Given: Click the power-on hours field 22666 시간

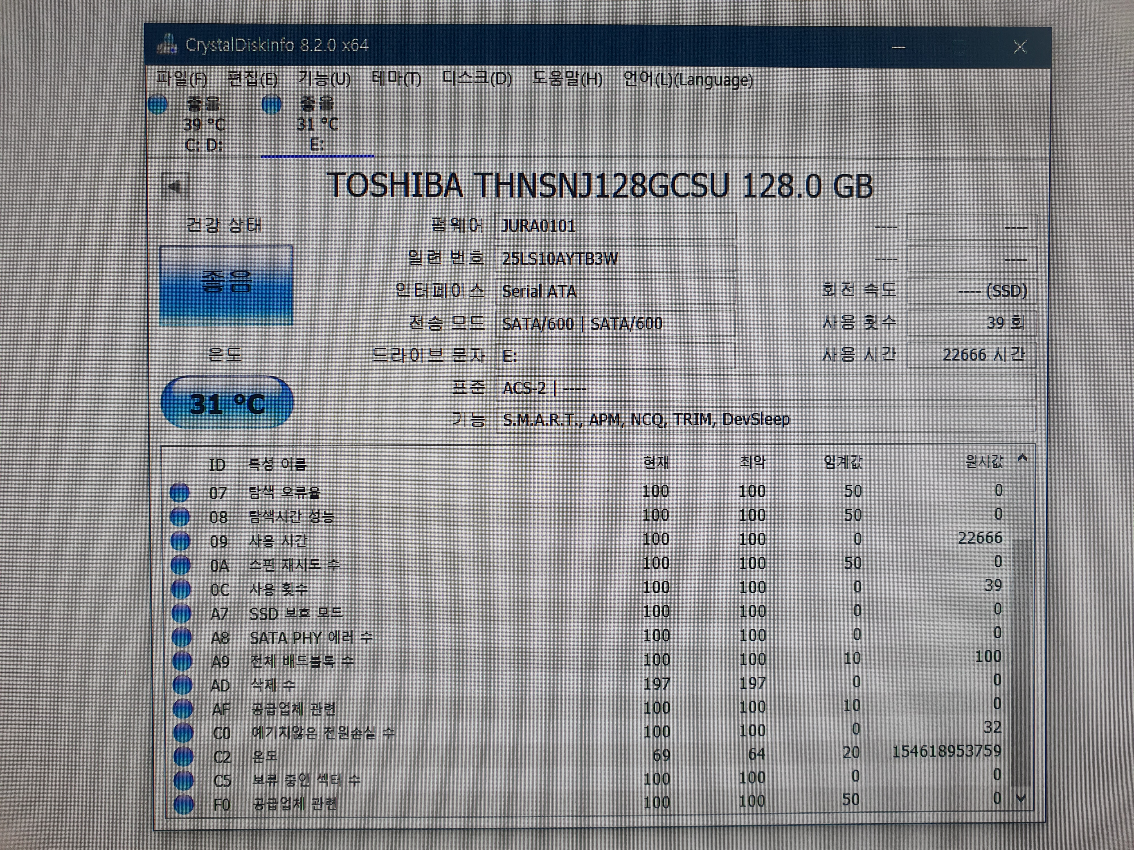Looking at the screenshot, I should click(x=971, y=354).
